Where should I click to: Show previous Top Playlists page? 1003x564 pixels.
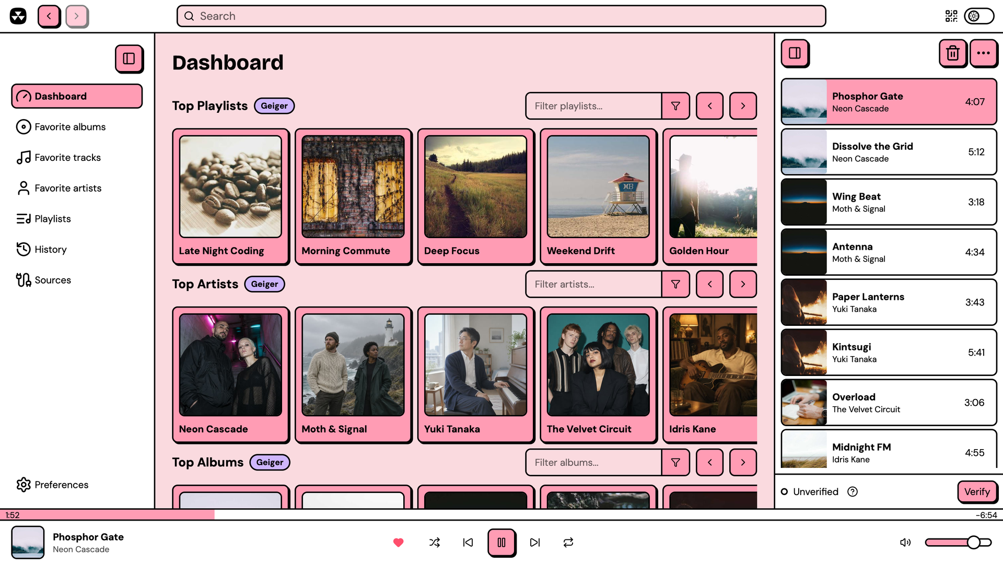click(x=709, y=106)
